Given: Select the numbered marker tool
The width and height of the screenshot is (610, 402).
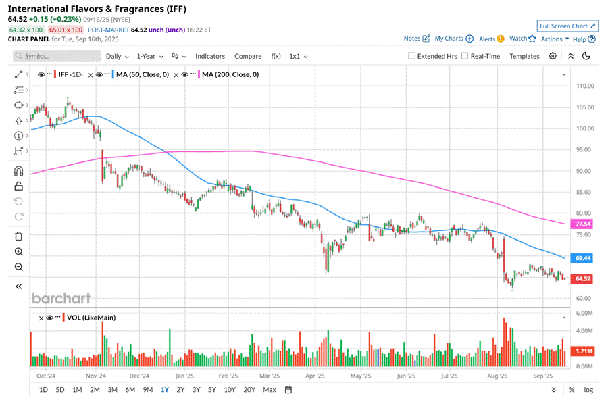Looking at the screenshot, I should 18,136.
